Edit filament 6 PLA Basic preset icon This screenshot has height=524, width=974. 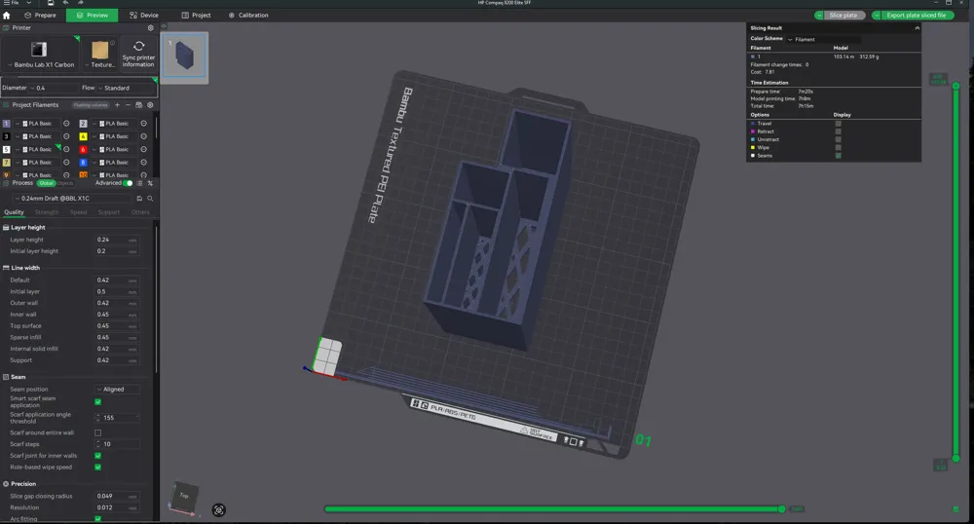click(143, 150)
